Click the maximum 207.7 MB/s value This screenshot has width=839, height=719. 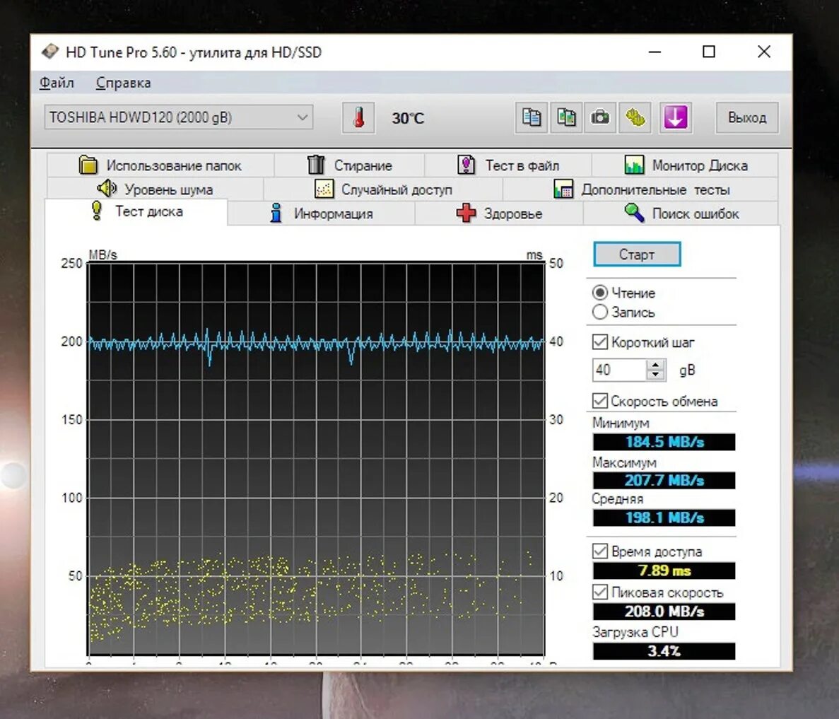pyautogui.click(x=664, y=480)
